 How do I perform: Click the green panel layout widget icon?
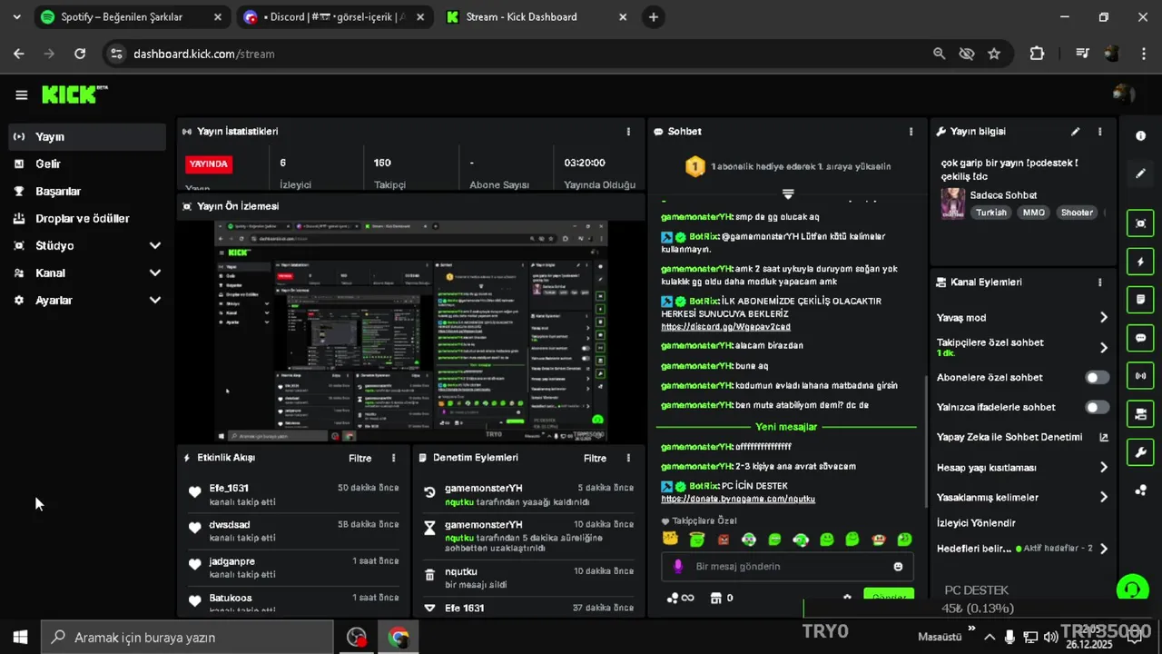click(1140, 414)
